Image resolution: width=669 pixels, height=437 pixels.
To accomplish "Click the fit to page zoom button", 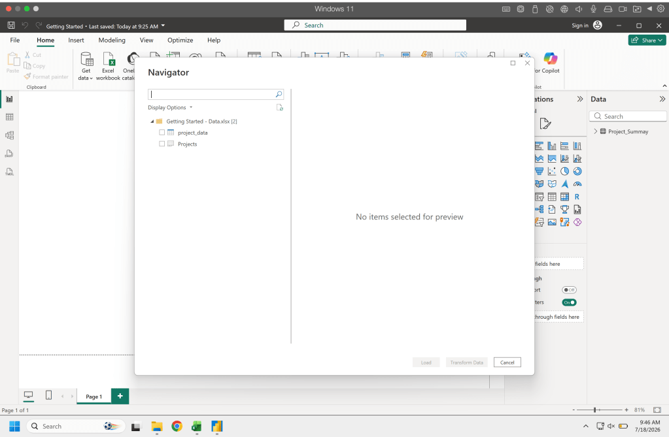I will point(657,410).
